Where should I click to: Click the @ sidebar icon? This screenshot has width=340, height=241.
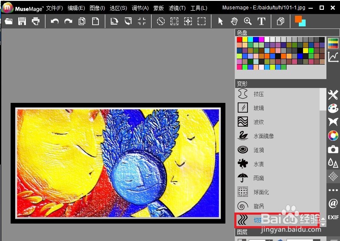(x=333, y=204)
